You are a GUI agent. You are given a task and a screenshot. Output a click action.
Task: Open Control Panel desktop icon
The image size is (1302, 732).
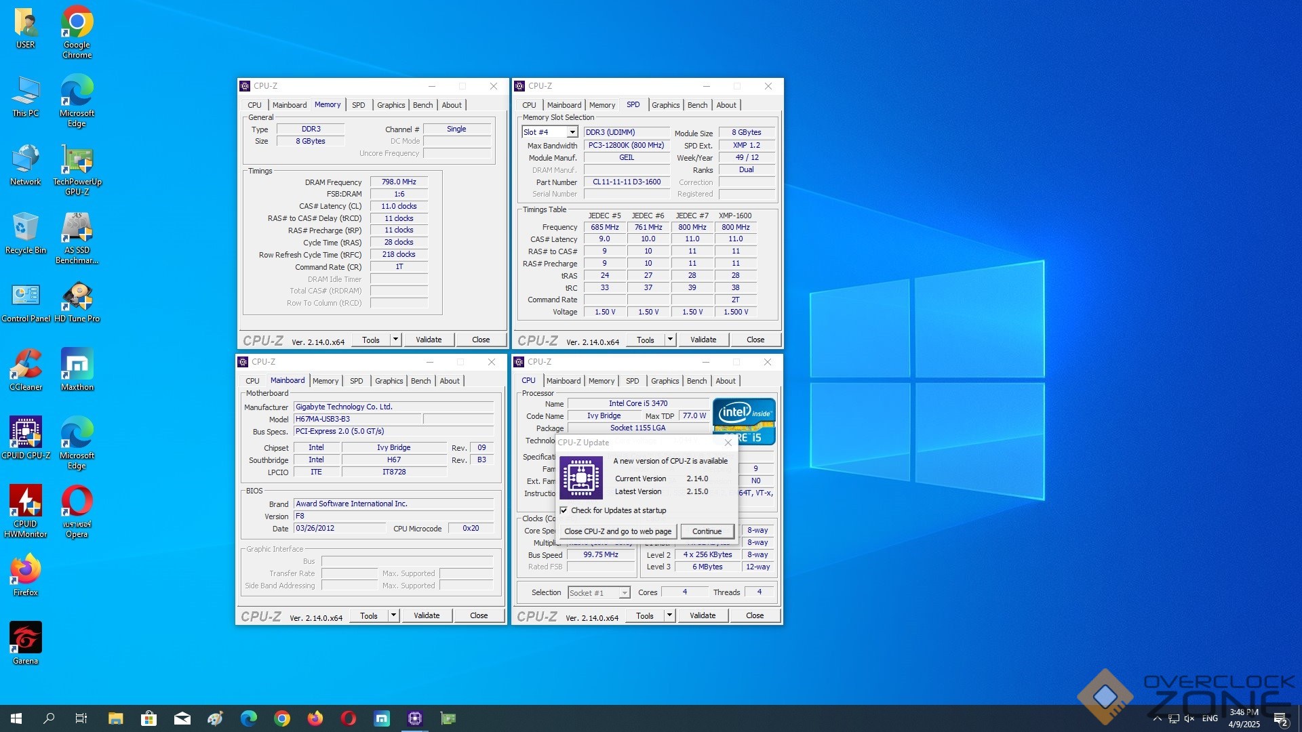tap(26, 301)
